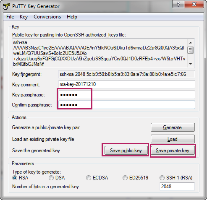This screenshot has height=200, width=207.
Task: Click Load to open existing private key
Action: (173, 139)
